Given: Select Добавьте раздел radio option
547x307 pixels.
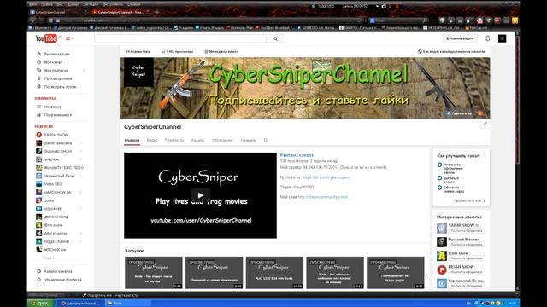Looking at the screenshot, I should (439, 178).
